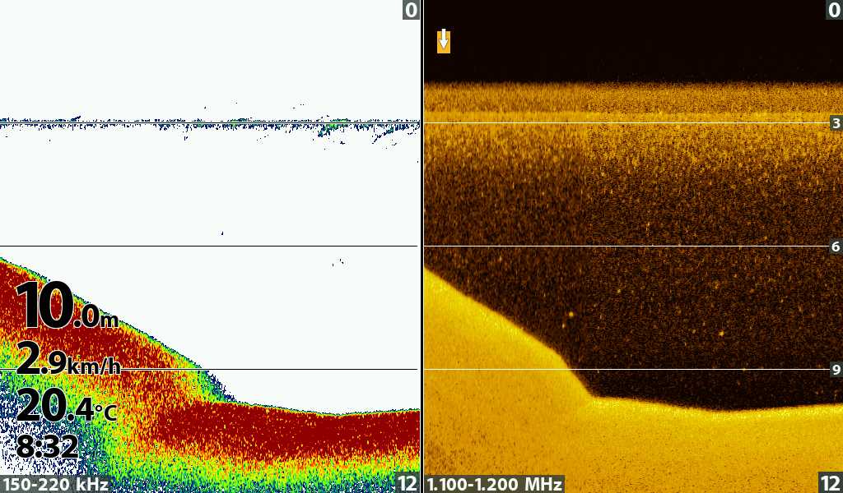Tap the surface clutter line in 2D sonar
The width and height of the screenshot is (843, 493).
pyautogui.click(x=206, y=122)
